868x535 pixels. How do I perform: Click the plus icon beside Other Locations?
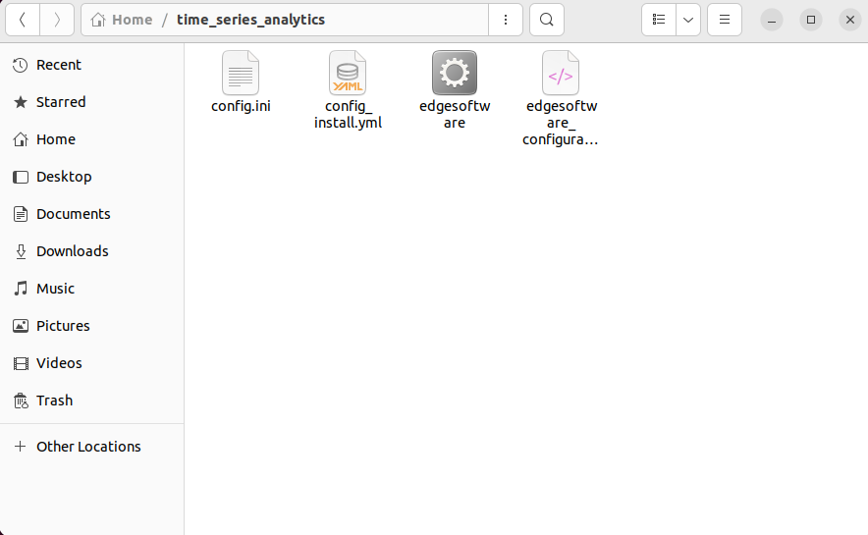pyautogui.click(x=21, y=447)
